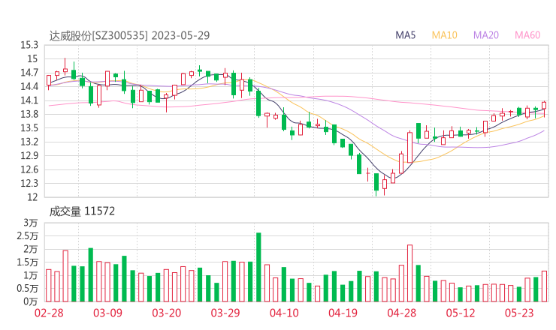Click the chart title 达威股份[SZ300535] 2023-05-29
Viewport: 556px width, 330px height.
[x=129, y=35]
